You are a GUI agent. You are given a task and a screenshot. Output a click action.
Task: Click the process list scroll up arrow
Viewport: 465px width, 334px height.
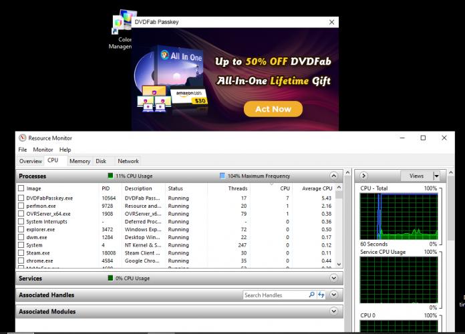[x=339, y=188]
